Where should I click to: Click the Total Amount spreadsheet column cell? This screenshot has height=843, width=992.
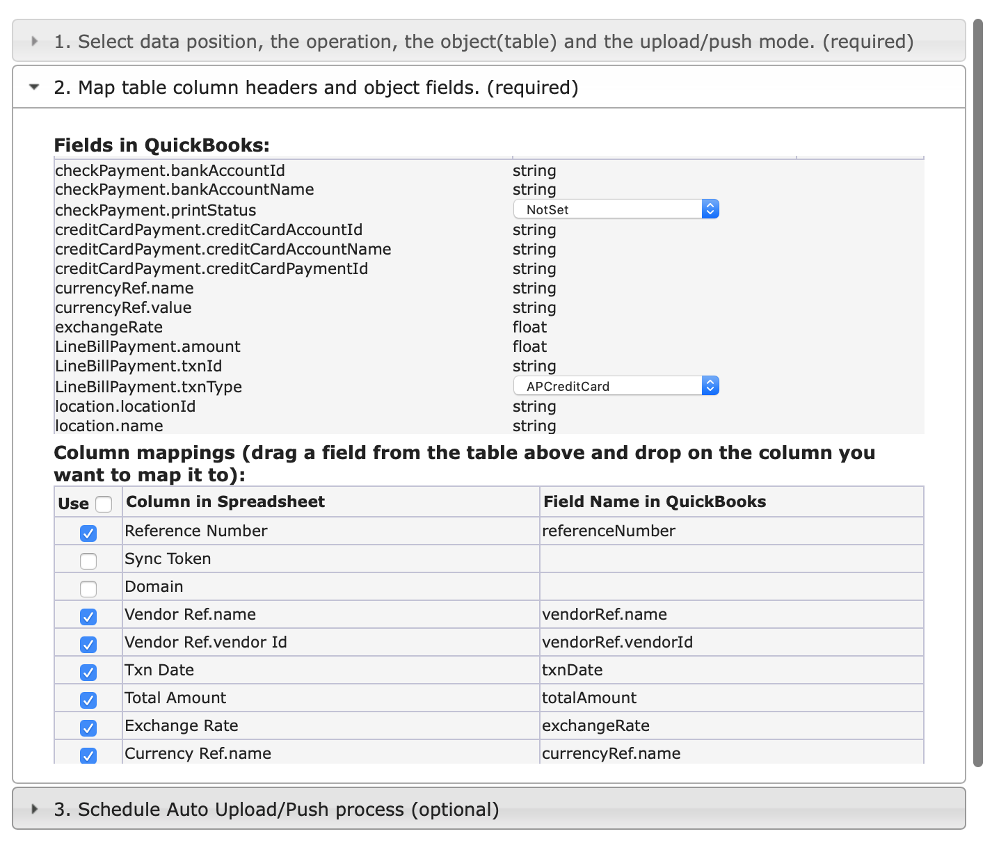pyautogui.click(x=331, y=698)
